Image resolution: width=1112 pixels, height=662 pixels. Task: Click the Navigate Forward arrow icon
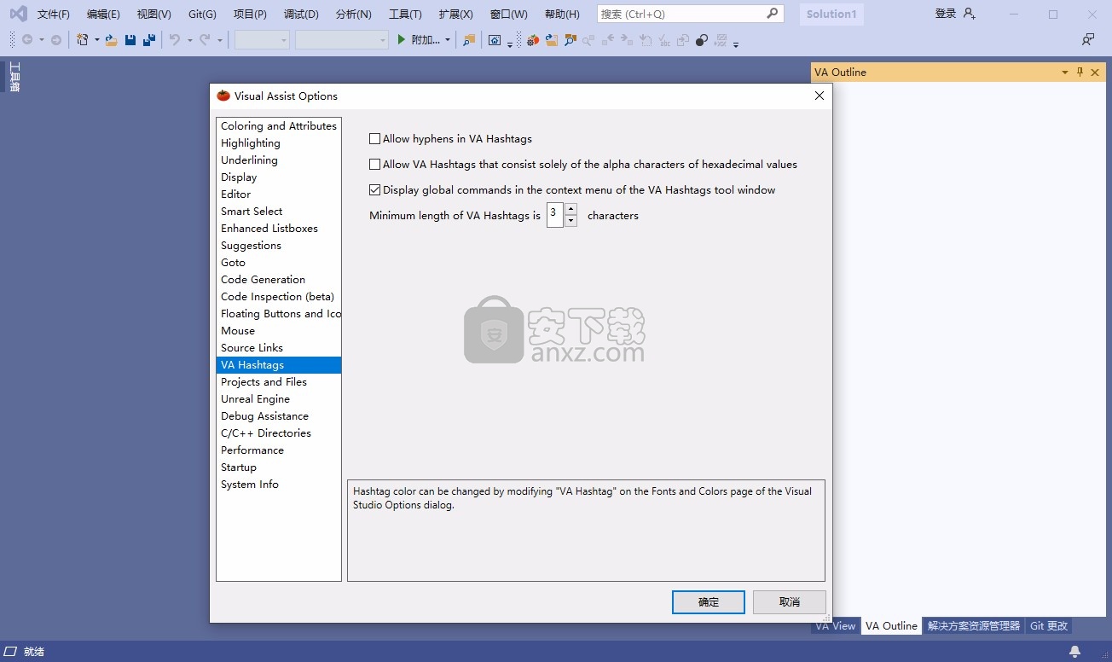(56, 39)
